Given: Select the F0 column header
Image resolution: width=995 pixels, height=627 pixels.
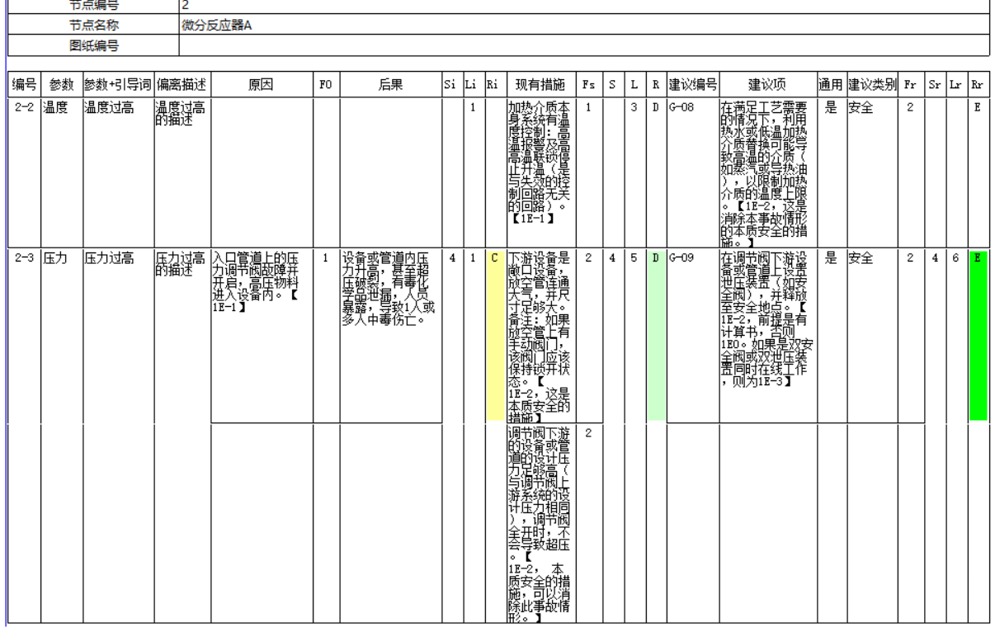Looking at the screenshot, I should (327, 86).
